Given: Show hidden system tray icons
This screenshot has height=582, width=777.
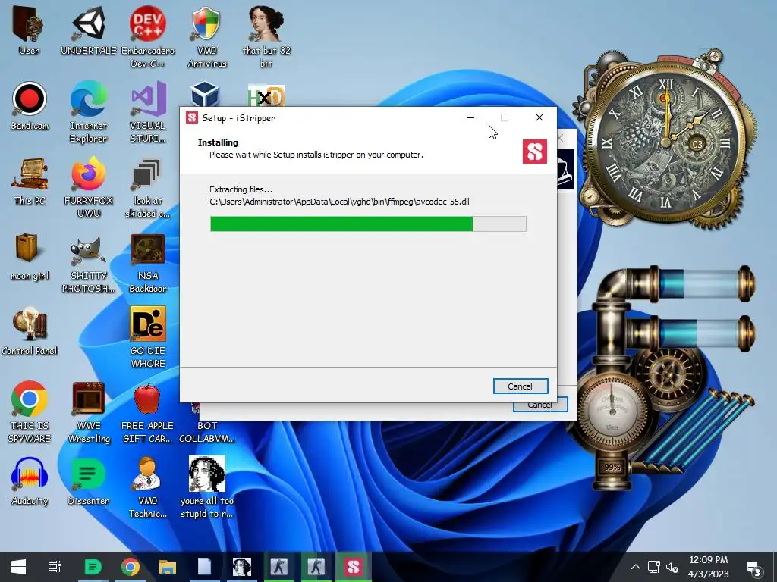Looking at the screenshot, I should (x=636, y=567).
